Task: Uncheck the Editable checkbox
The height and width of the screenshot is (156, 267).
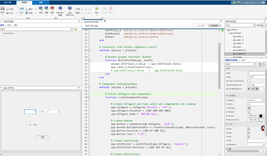Action: point(249,133)
